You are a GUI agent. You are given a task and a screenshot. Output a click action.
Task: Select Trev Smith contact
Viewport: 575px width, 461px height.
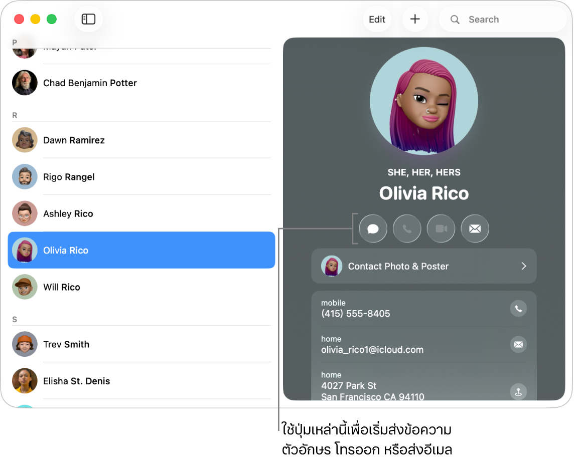pyautogui.click(x=141, y=344)
